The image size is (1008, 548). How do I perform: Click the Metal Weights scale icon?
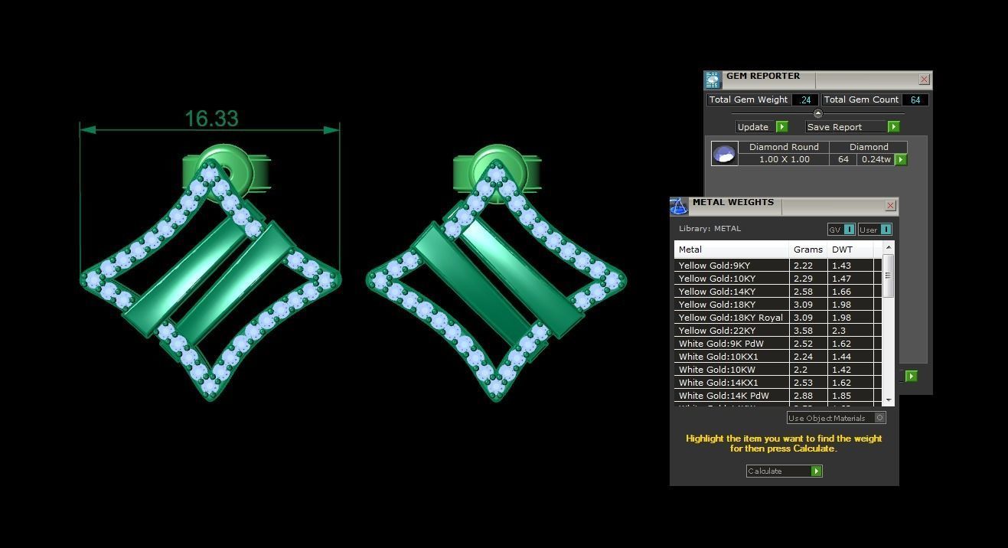tap(679, 206)
